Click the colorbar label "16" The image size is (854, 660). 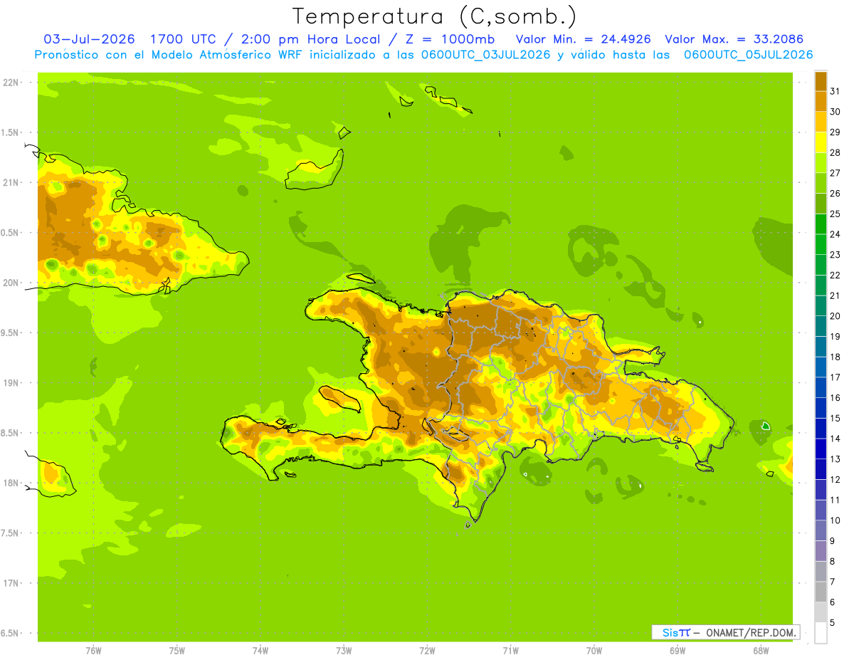pos(835,398)
